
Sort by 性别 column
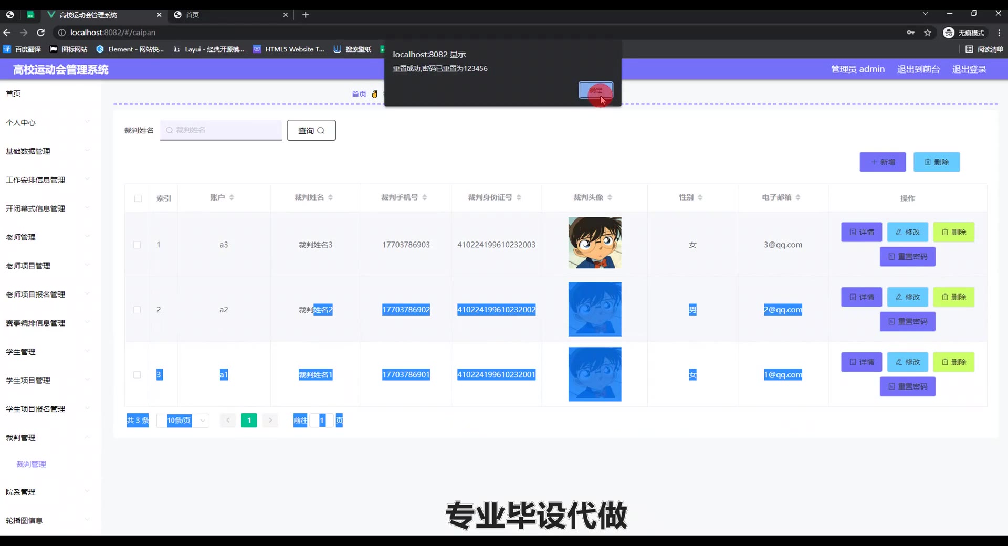[x=700, y=197]
